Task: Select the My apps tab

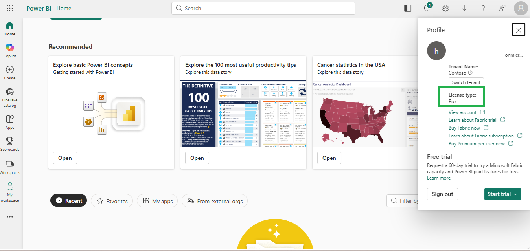Action: click(157, 201)
